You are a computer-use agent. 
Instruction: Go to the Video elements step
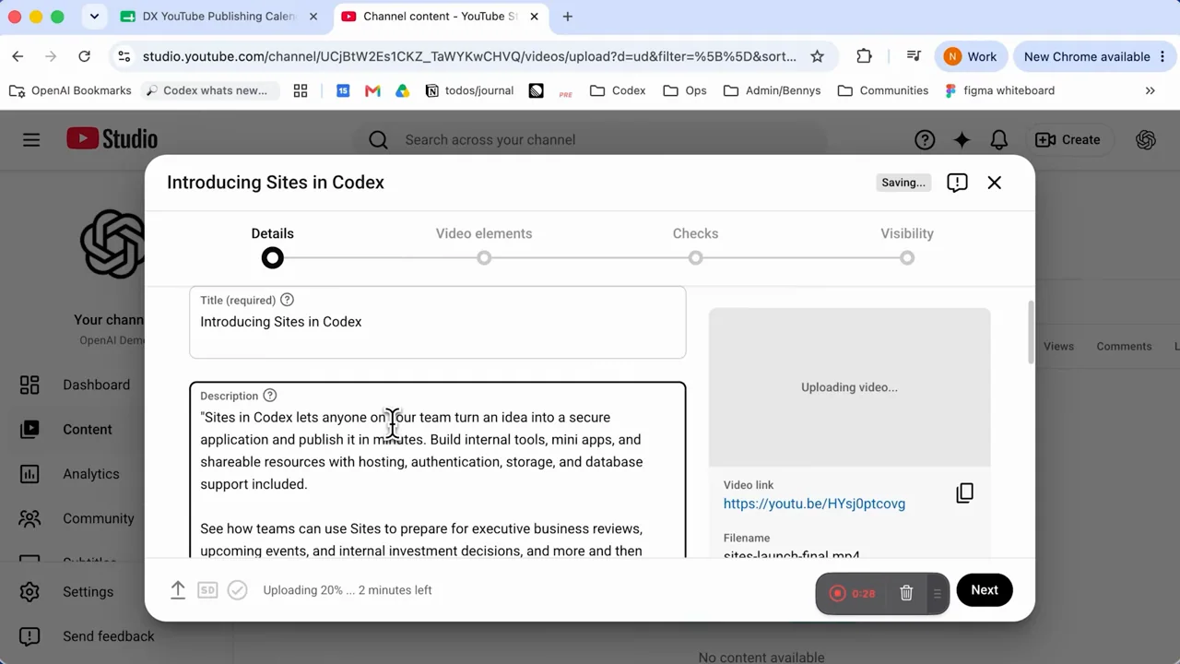[484, 244]
